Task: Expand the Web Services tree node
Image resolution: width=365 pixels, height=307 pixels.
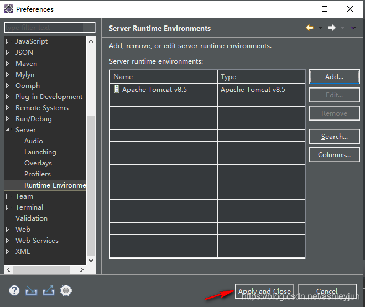Action: pos(7,240)
